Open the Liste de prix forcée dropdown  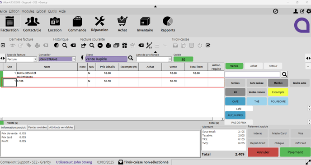coord(170,59)
